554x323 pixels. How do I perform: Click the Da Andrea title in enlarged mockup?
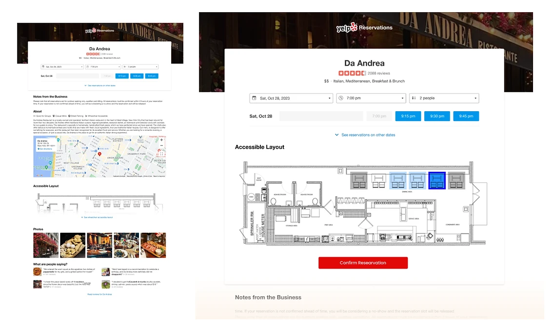point(364,63)
